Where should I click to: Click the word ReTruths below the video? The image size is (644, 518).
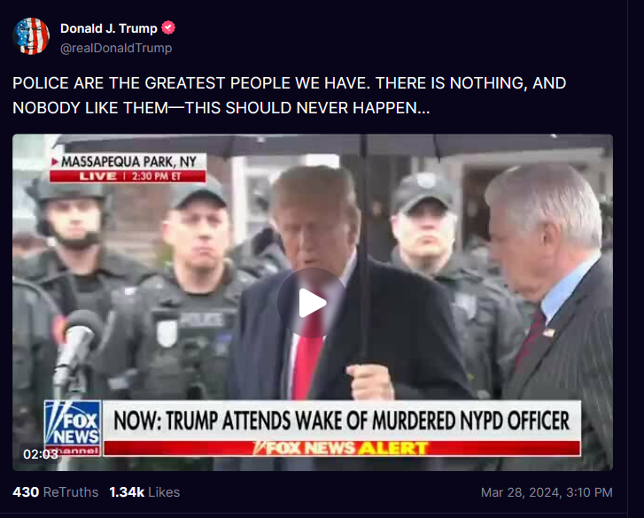71,492
